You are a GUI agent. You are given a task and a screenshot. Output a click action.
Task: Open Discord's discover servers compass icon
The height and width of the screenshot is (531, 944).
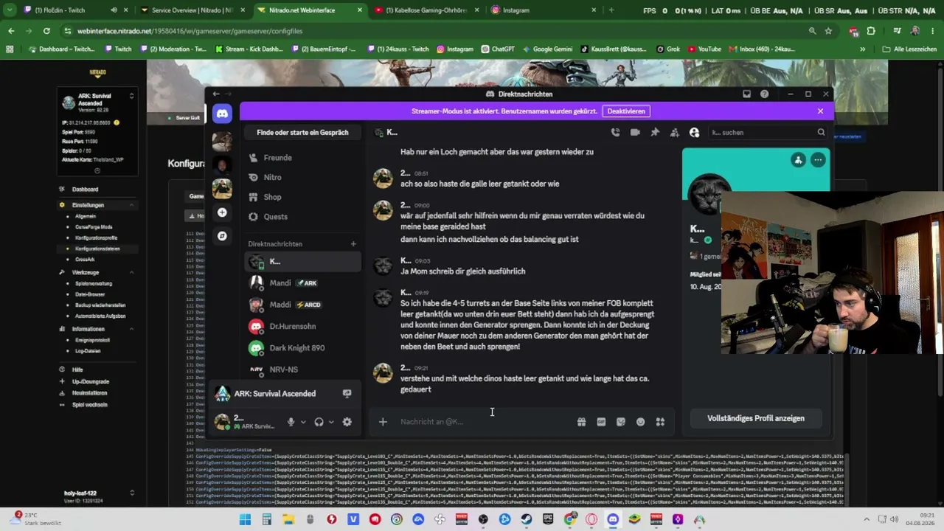pos(222,236)
